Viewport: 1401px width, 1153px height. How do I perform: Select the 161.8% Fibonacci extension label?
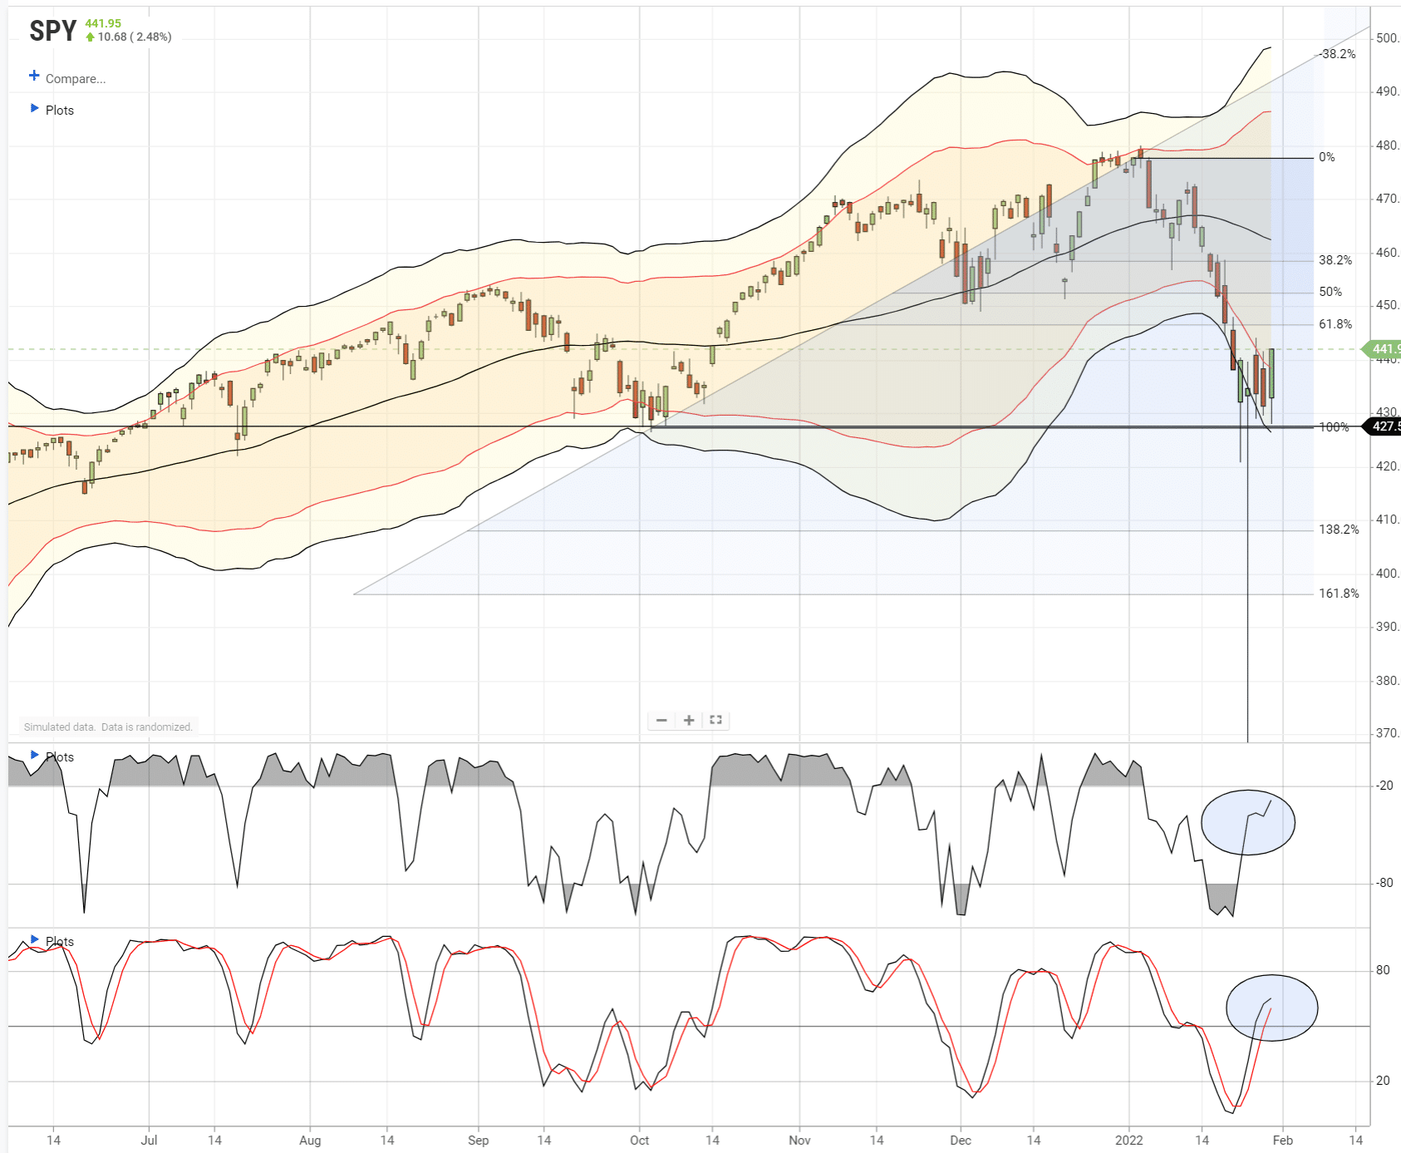pos(1339,594)
